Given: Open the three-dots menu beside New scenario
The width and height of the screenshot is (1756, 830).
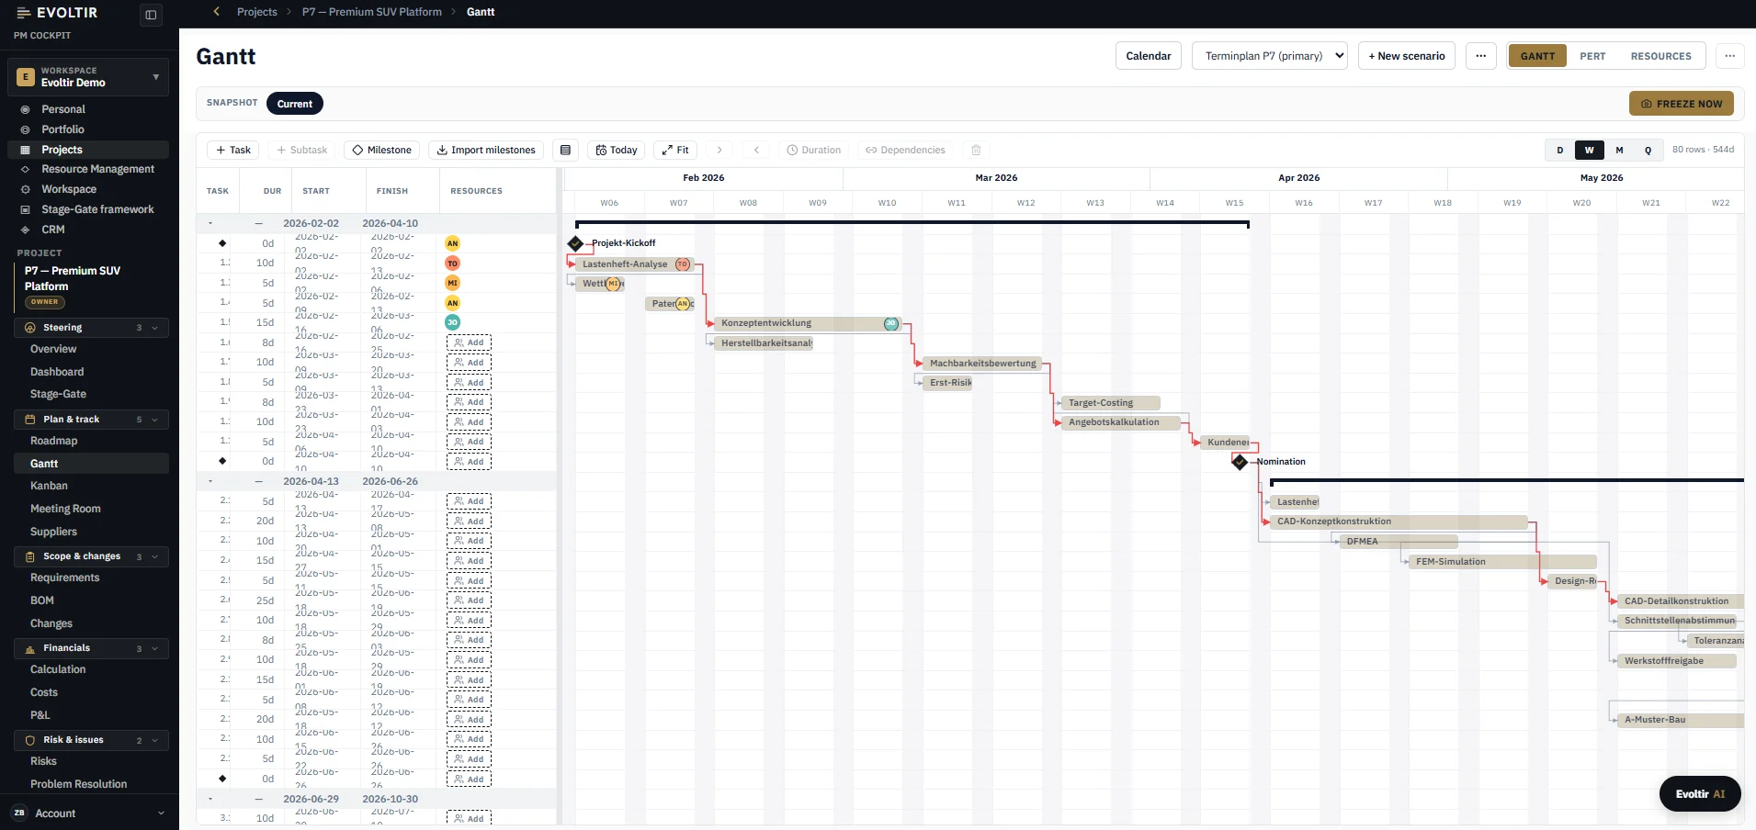Looking at the screenshot, I should tap(1481, 56).
